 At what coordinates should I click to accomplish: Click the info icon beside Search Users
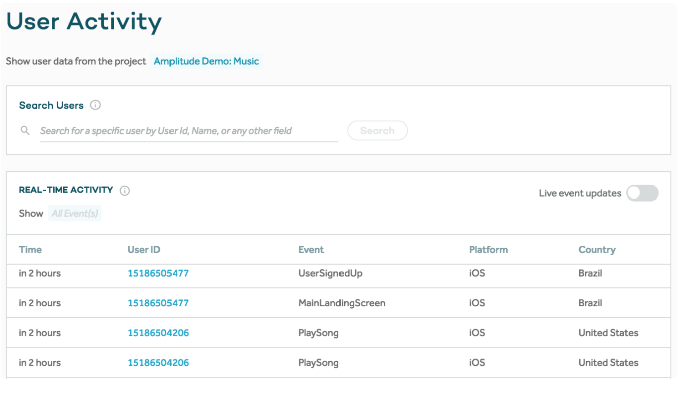(x=95, y=105)
